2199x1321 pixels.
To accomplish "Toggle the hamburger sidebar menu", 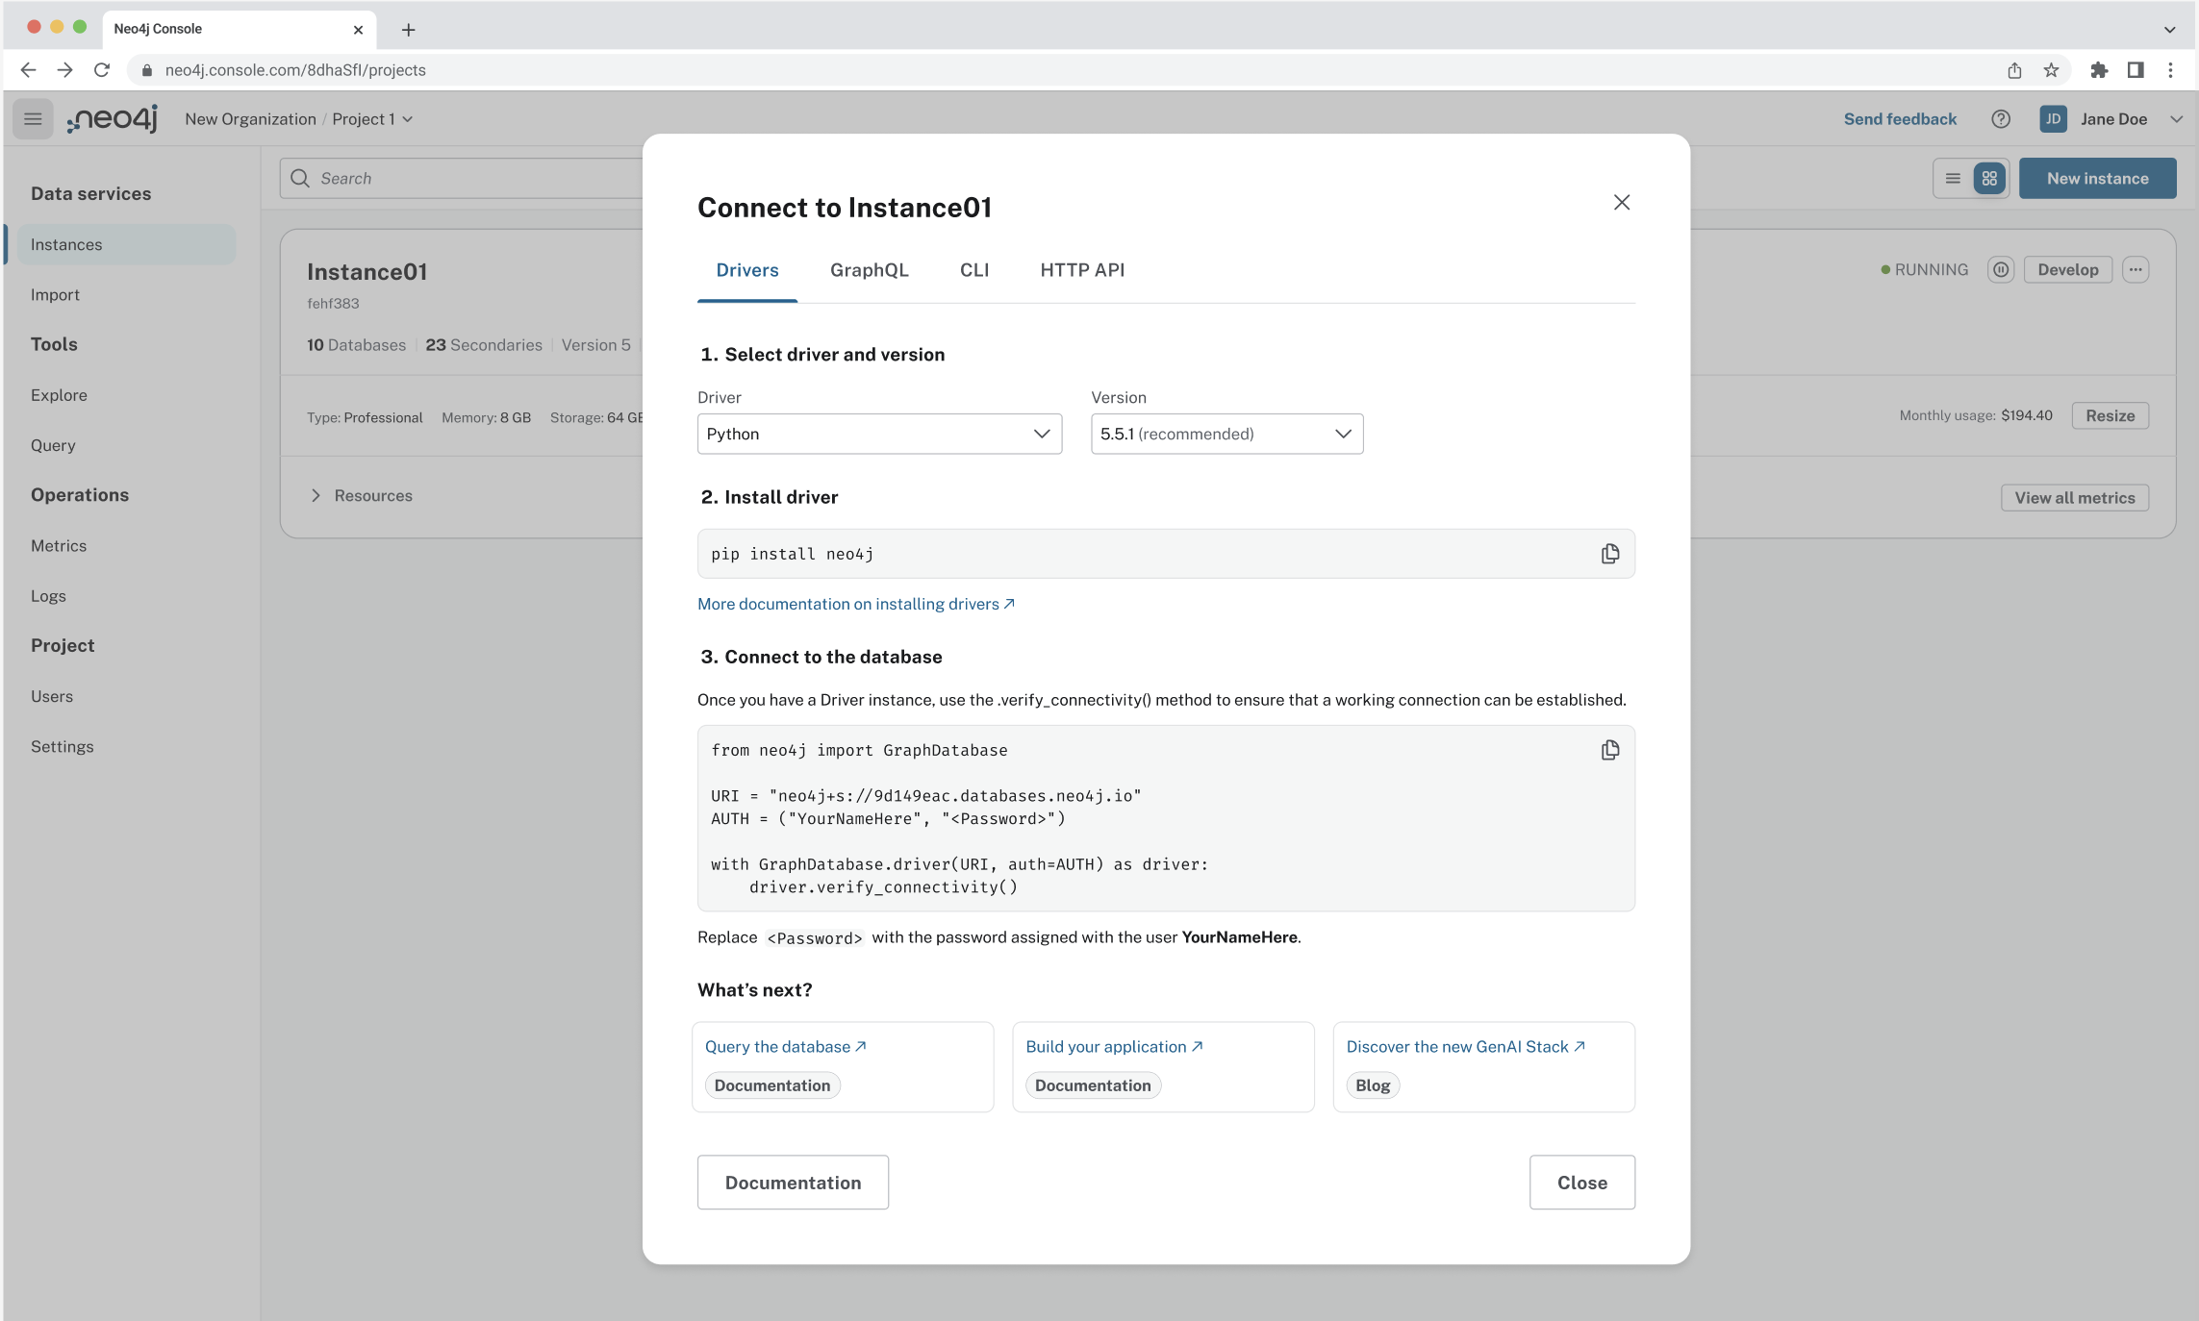I will [x=33, y=119].
